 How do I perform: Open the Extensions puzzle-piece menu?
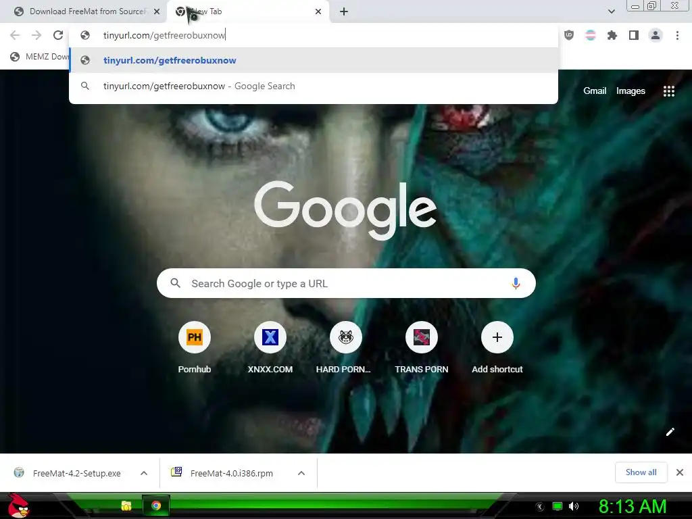coord(612,35)
